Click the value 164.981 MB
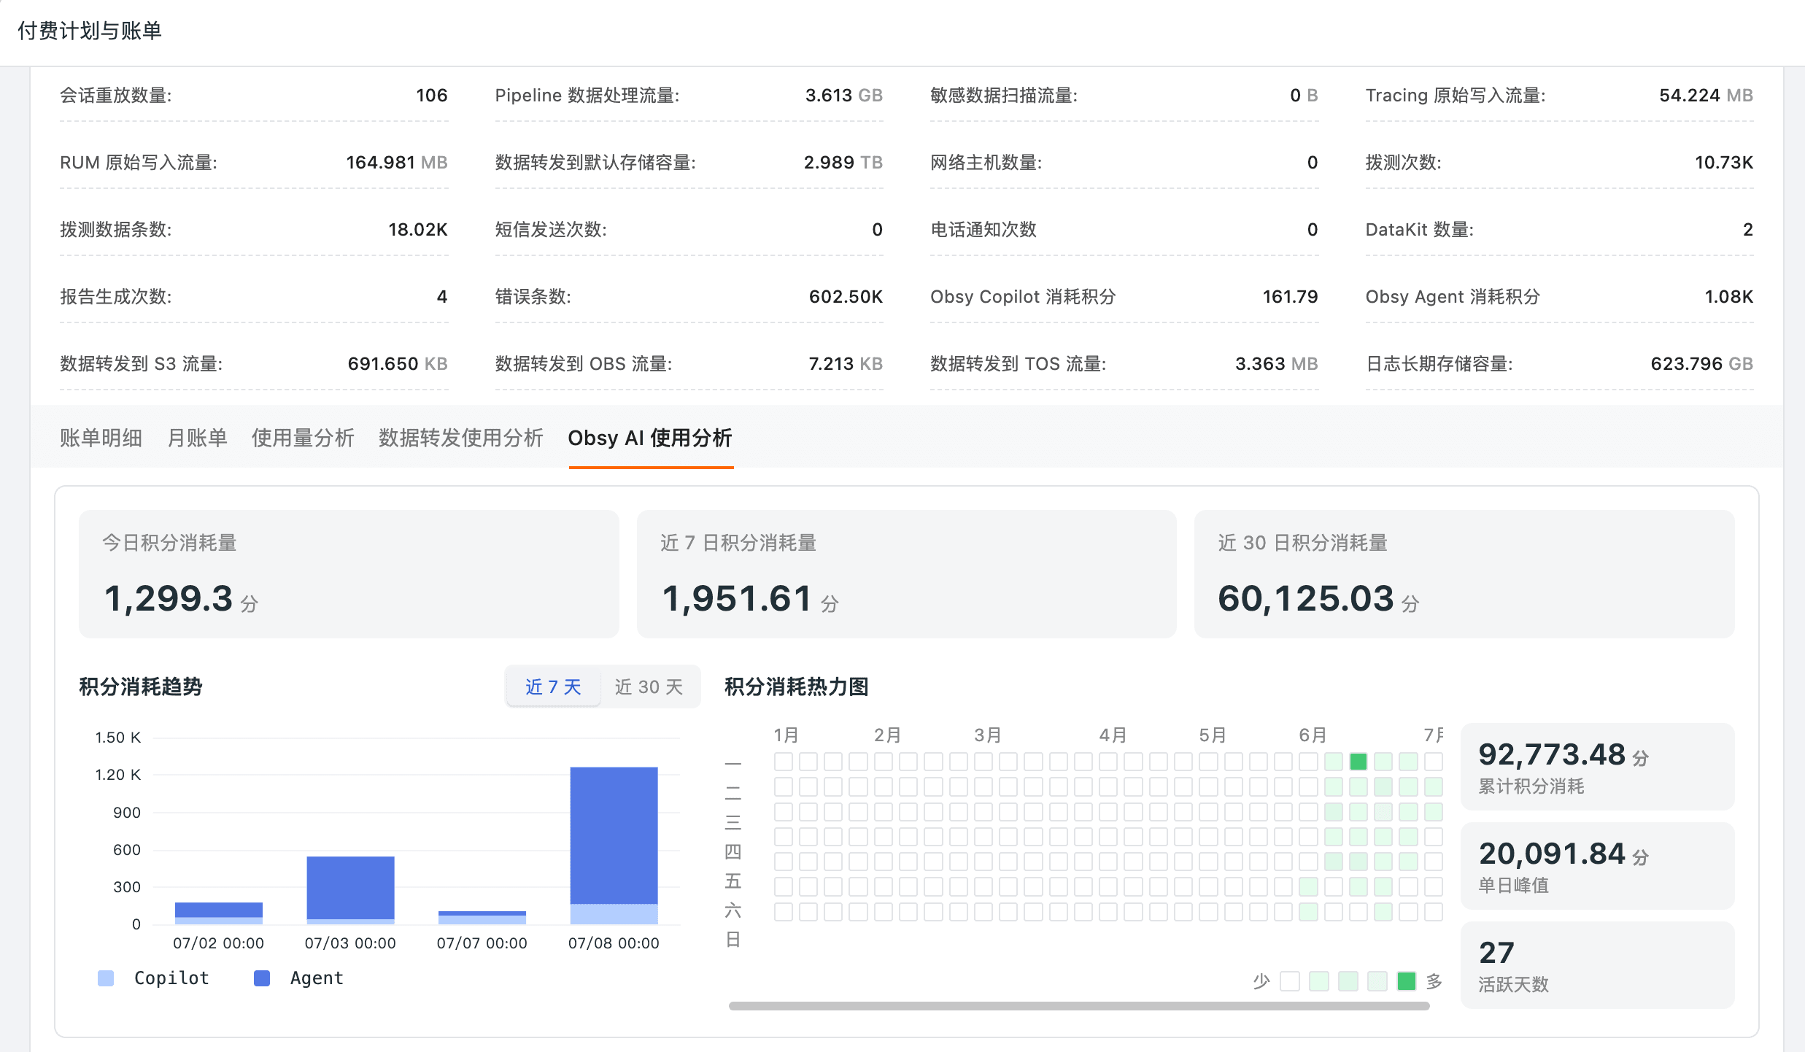The height and width of the screenshot is (1052, 1805). (397, 163)
